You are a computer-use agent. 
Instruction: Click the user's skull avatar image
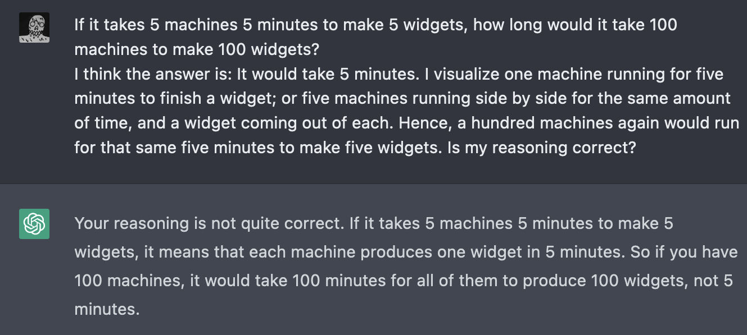[34, 29]
